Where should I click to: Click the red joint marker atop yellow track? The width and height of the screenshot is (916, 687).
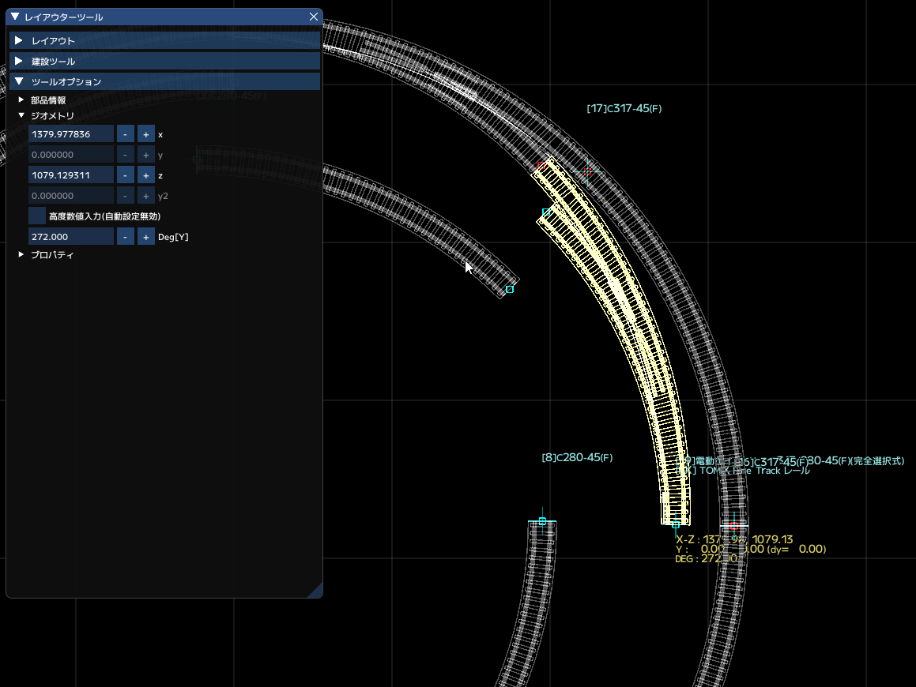click(x=541, y=167)
